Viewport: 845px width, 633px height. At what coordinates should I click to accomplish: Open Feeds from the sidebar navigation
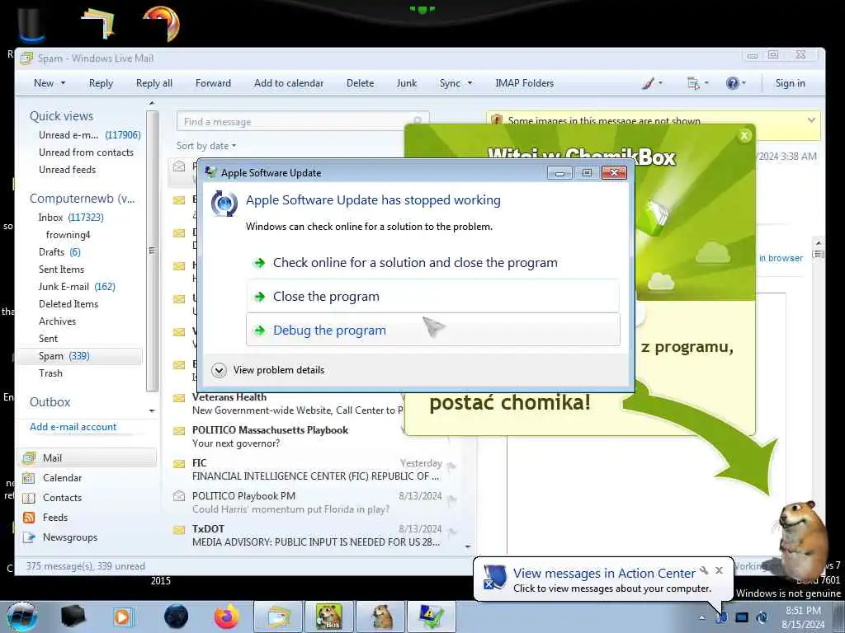pyautogui.click(x=55, y=518)
